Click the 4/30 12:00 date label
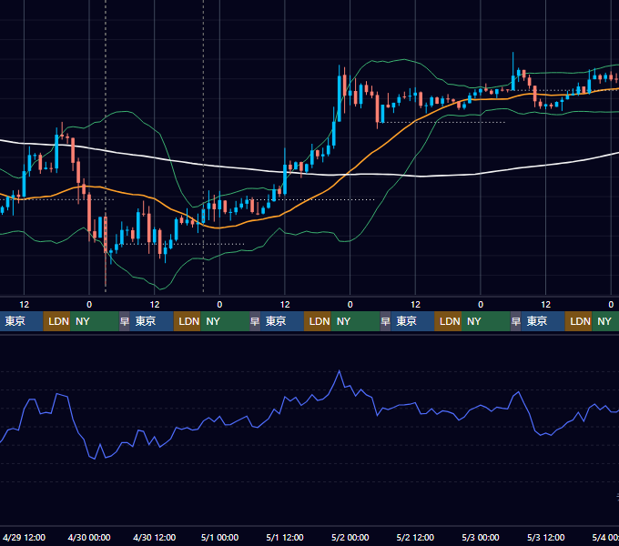The image size is (619, 546). 155,537
